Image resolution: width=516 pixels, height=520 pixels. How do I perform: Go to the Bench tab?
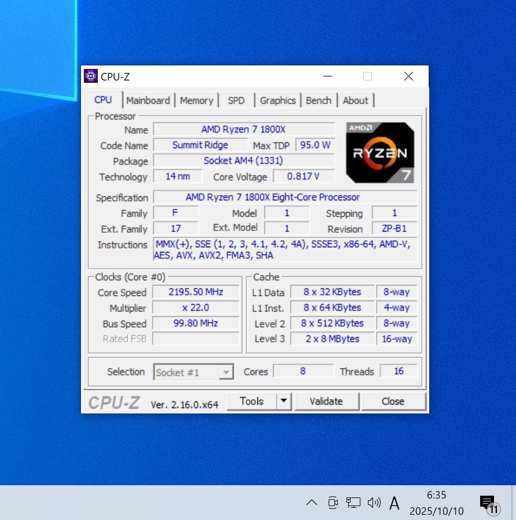point(319,100)
